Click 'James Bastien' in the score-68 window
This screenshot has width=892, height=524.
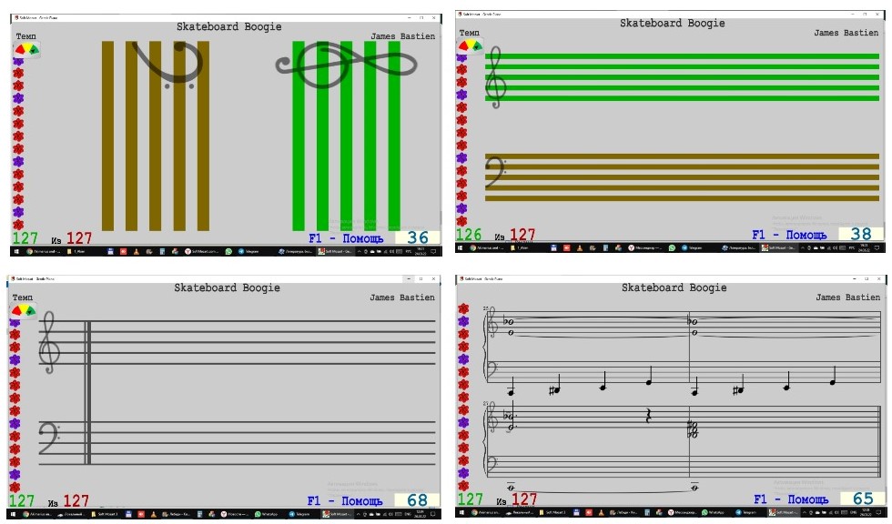pos(402,297)
